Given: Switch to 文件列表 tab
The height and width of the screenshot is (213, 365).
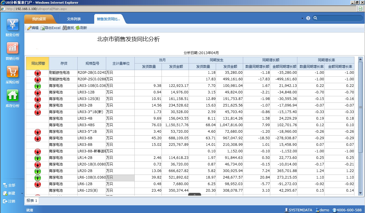Looking at the screenshot, I should 74,19.
